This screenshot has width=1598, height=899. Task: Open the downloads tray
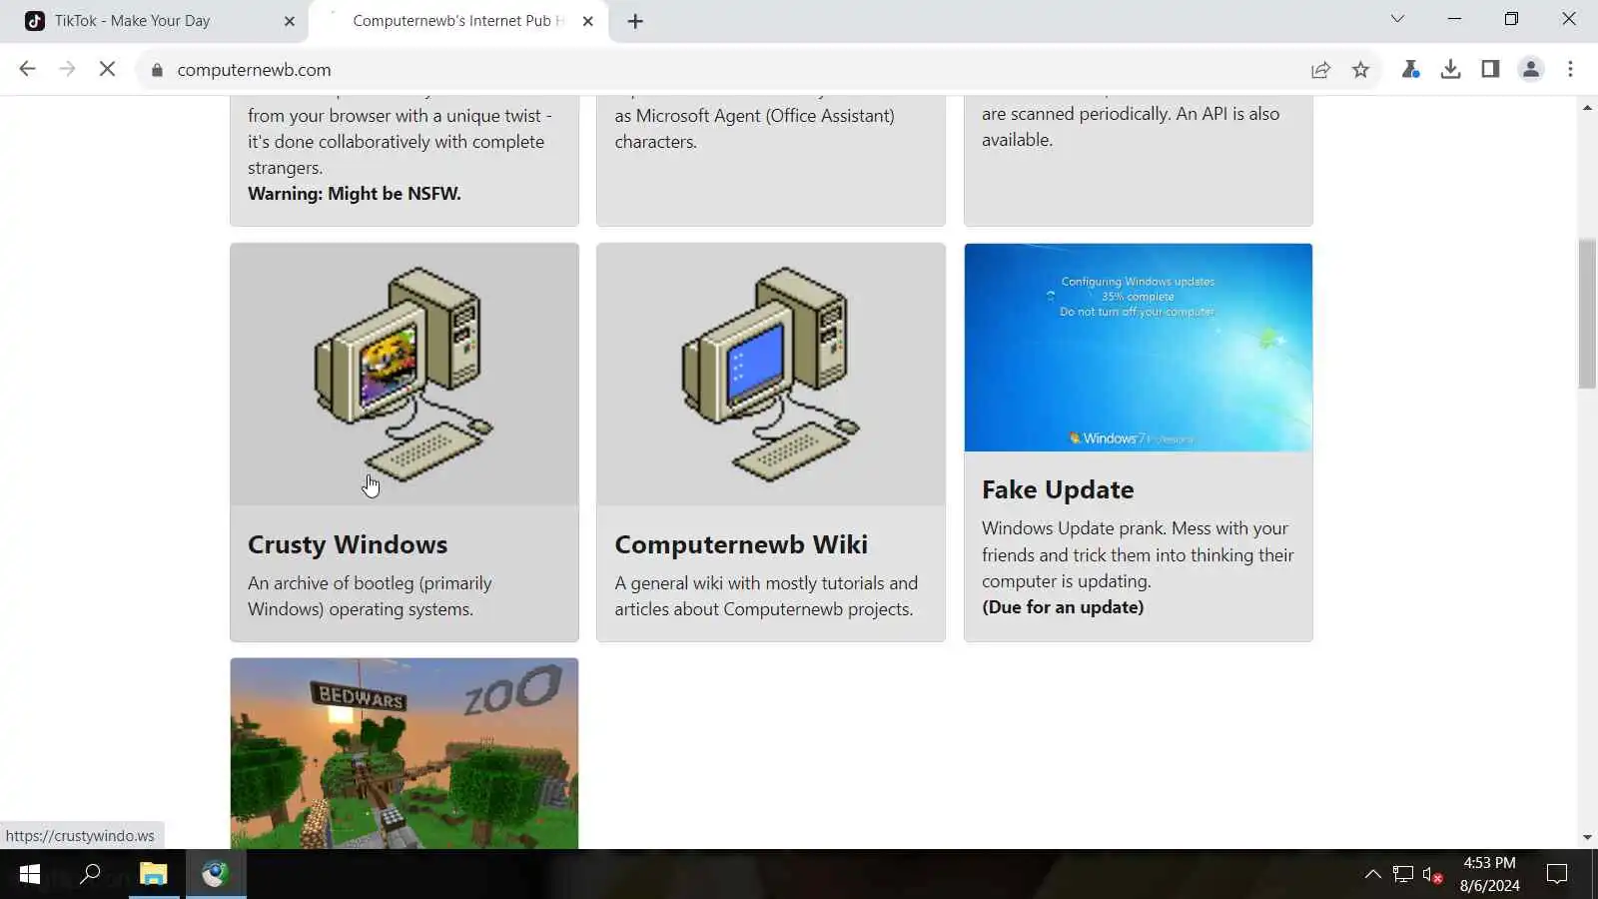(1450, 69)
